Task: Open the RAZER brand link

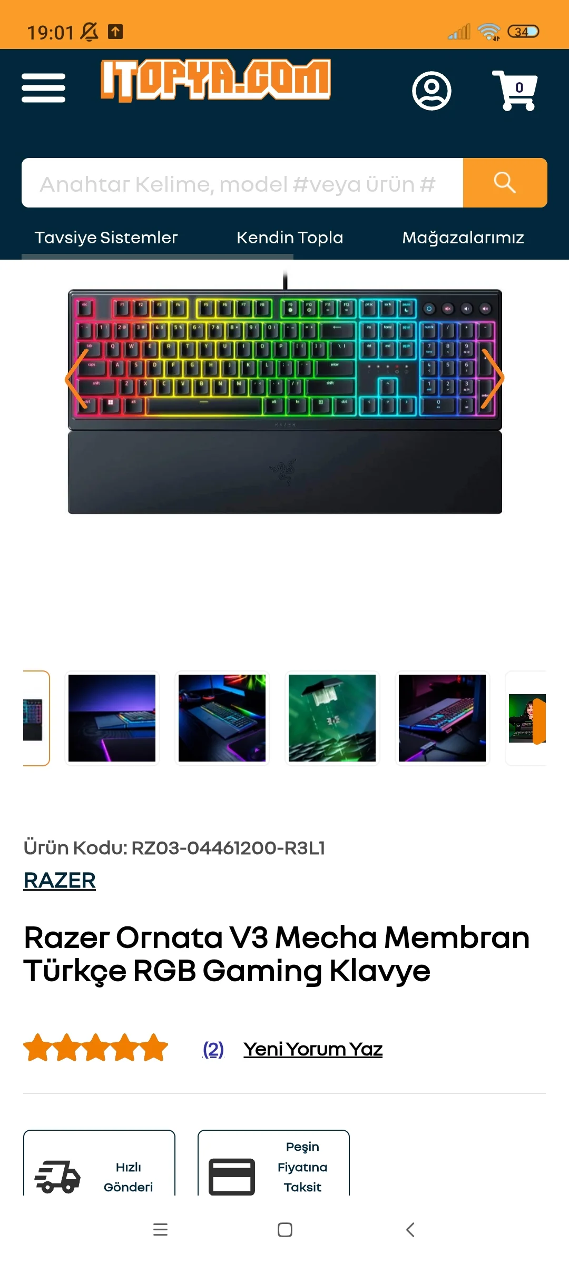Action: pos(60,880)
